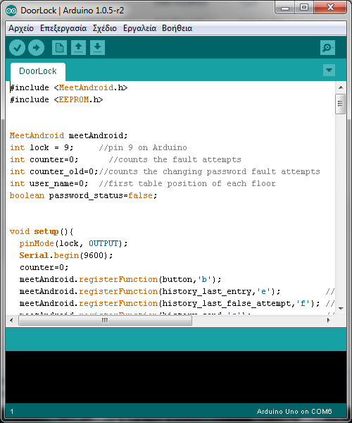This screenshot has width=352, height=423.
Task: Open the Επεξεργασία menu
Action: tap(63, 28)
